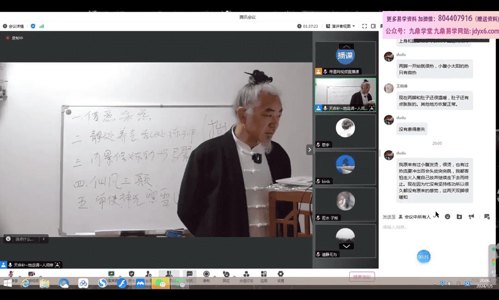Viewport: 499px width, 300px height.
Task: Check the green network signal icon
Action: [42, 26]
